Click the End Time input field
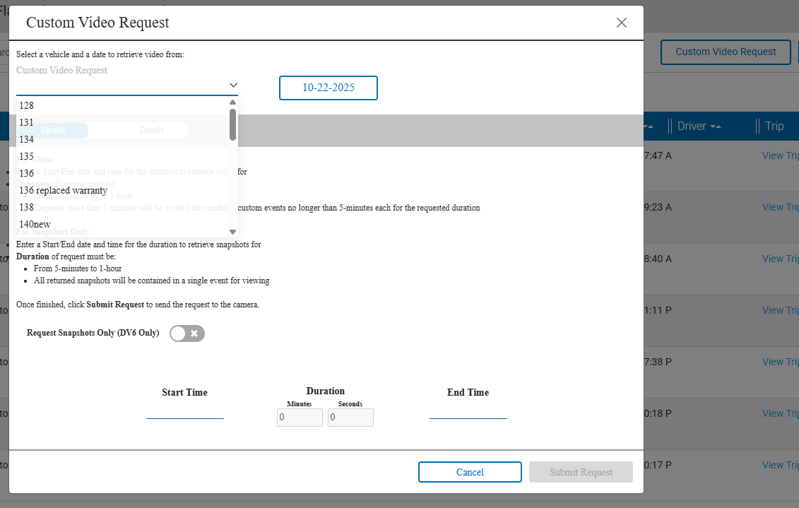The height and width of the screenshot is (508, 799). pyautogui.click(x=468, y=411)
